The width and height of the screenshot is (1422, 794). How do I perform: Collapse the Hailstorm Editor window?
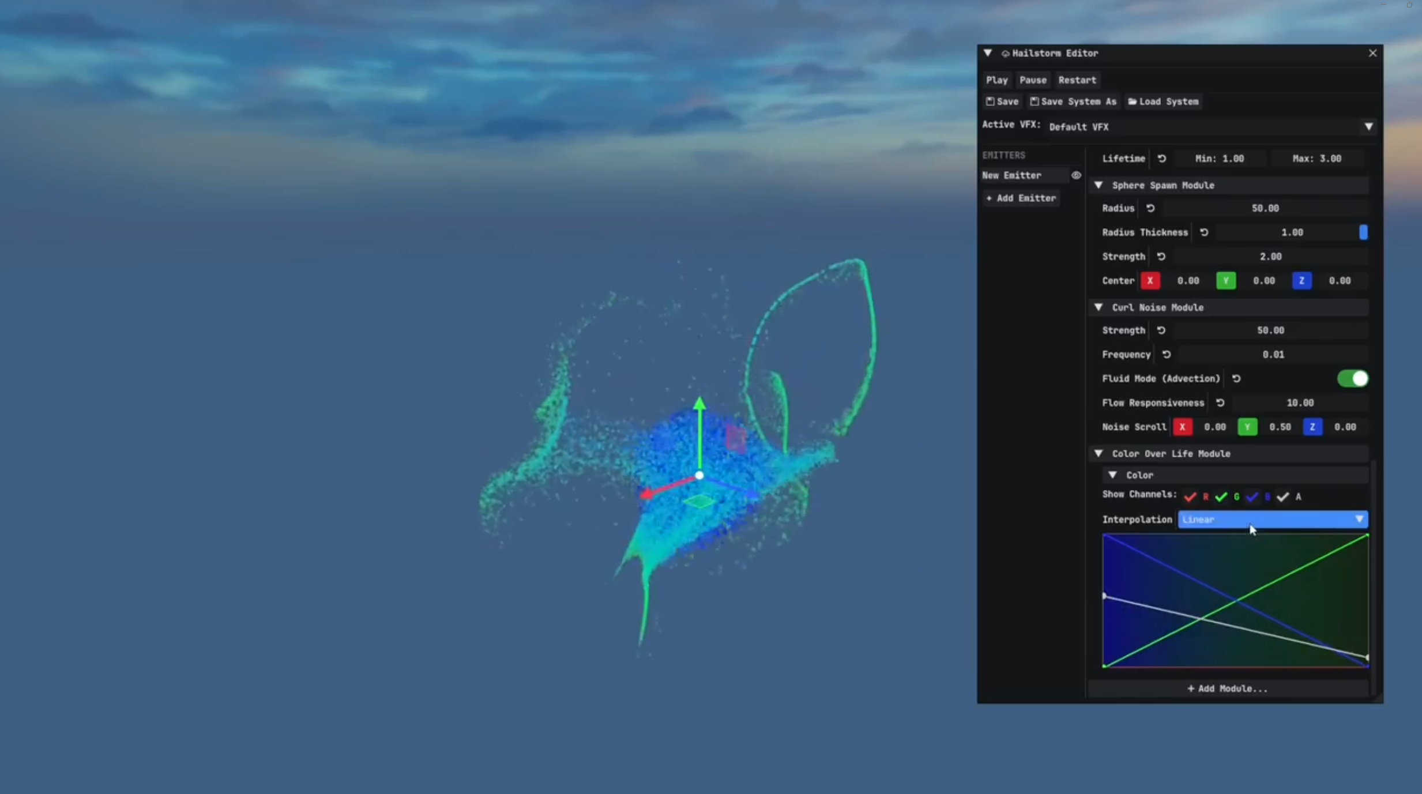(988, 53)
